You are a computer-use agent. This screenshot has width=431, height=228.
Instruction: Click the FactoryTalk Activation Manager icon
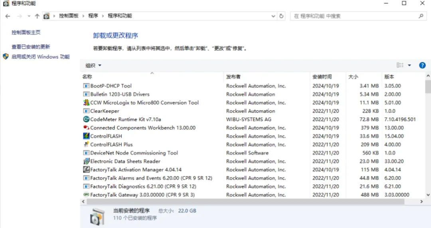tap(86, 170)
